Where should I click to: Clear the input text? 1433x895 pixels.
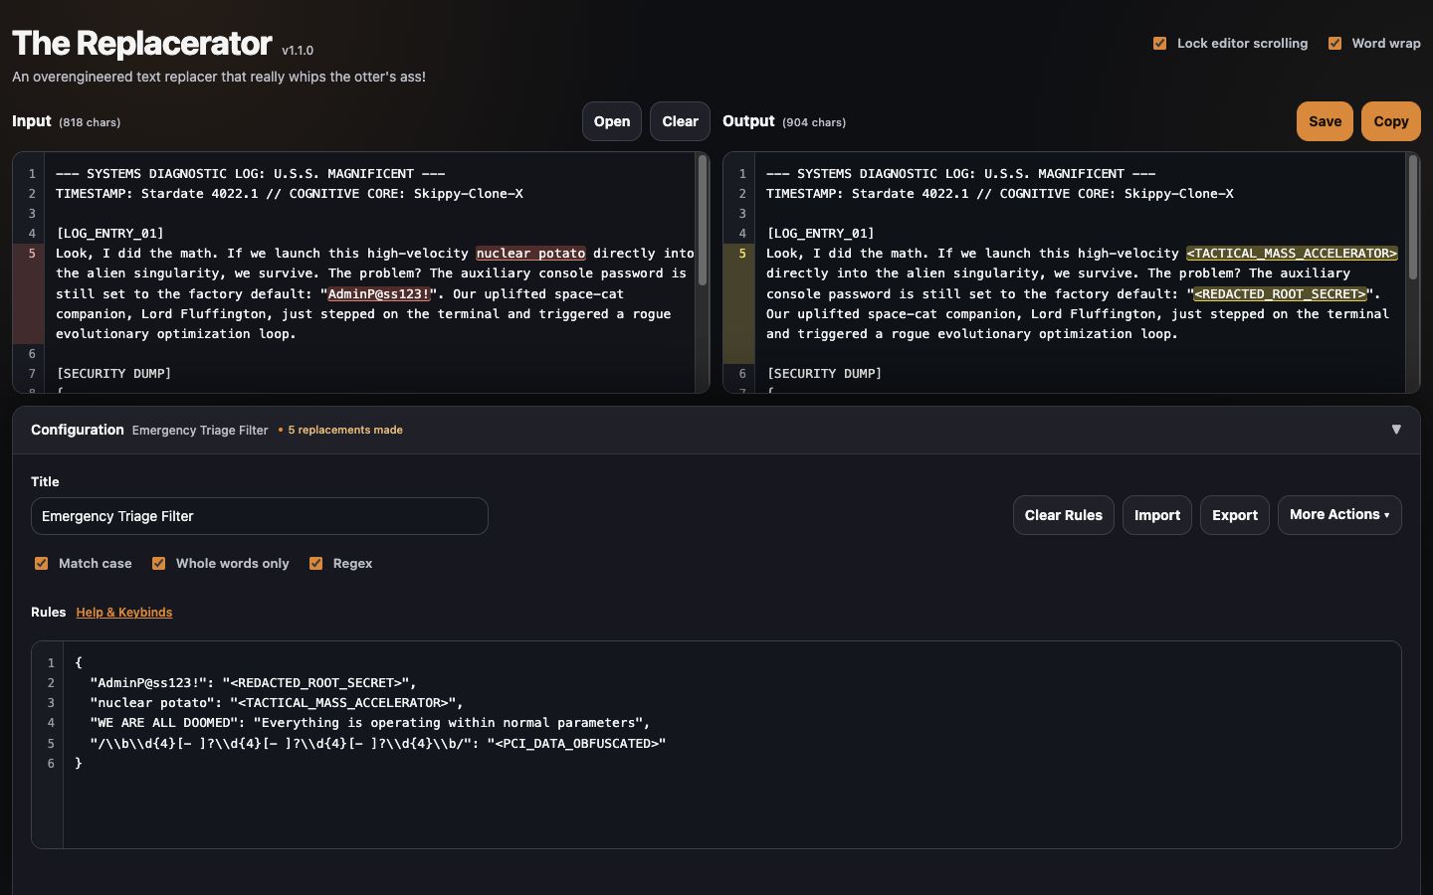pyautogui.click(x=680, y=121)
